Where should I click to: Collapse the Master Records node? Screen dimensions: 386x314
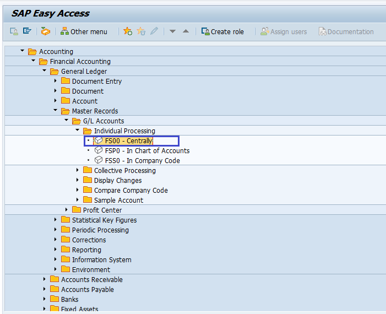pyautogui.click(x=56, y=110)
